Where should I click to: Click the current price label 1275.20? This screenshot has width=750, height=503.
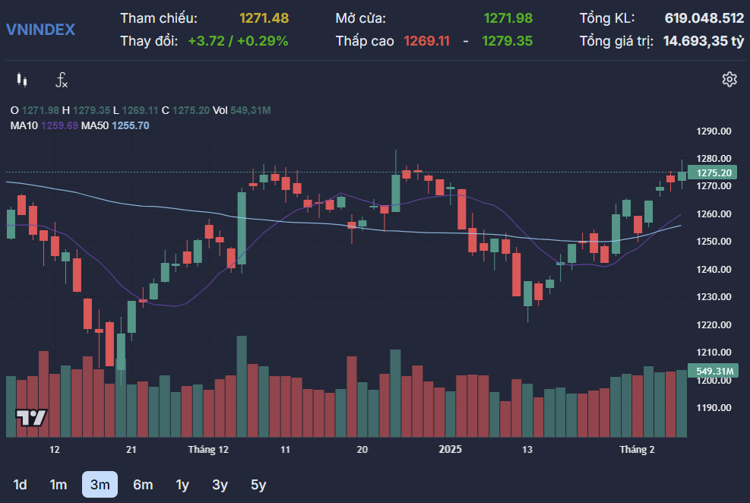(714, 173)
